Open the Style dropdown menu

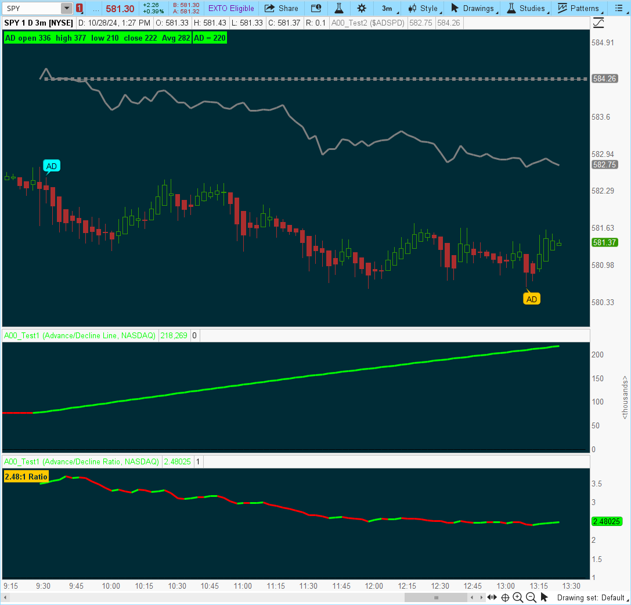424,8
